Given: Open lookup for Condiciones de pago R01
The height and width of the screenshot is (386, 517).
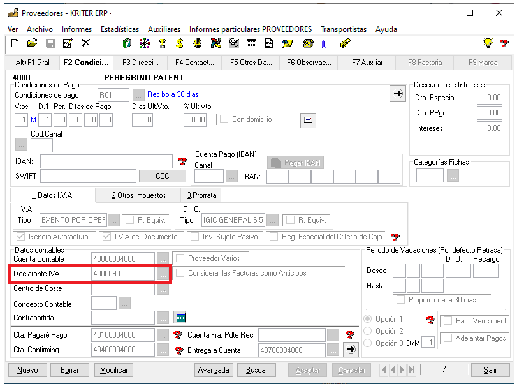Looking at the screenshot, I should (x=139, y=95).
